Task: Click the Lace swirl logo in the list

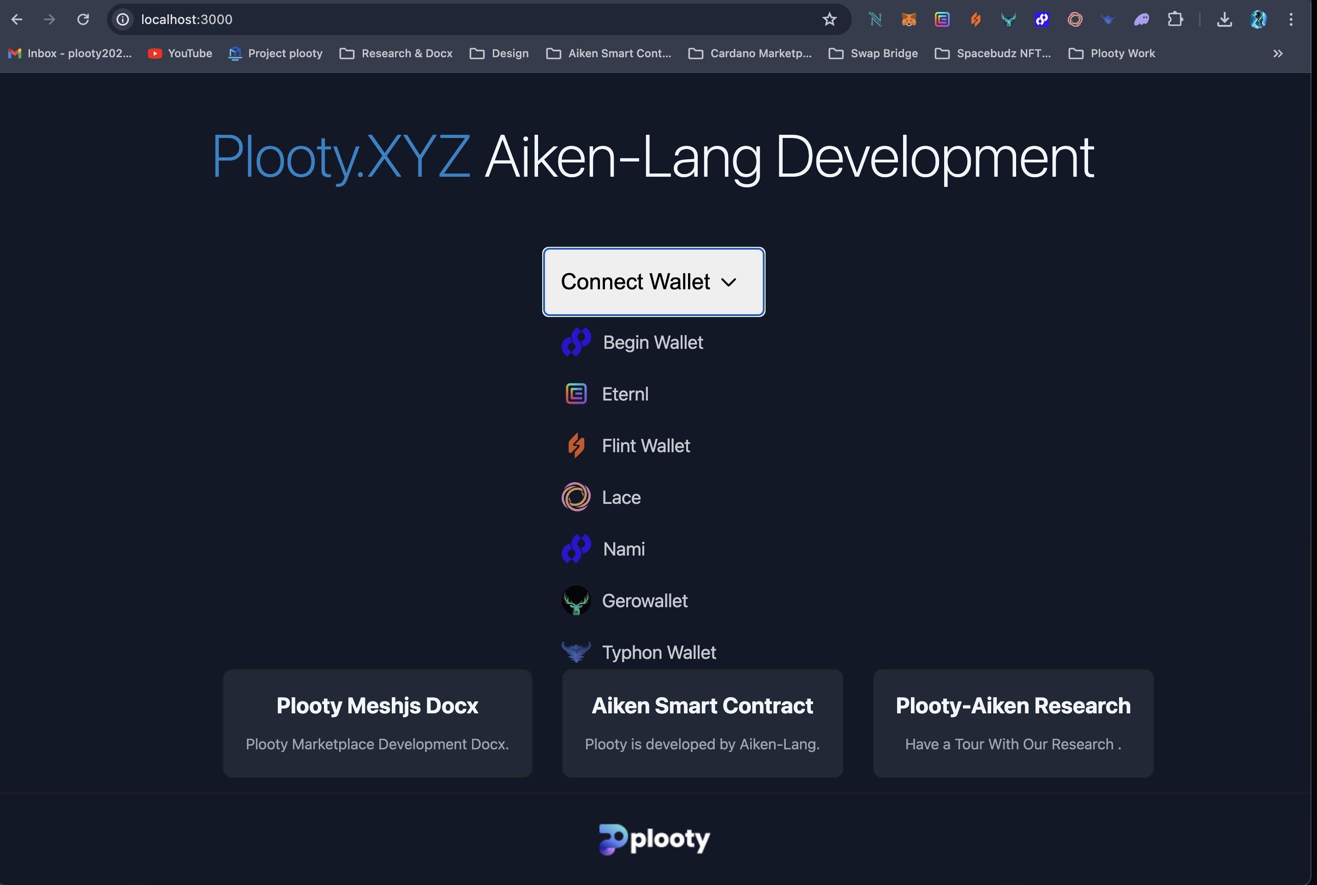Action: pos(576,497)
